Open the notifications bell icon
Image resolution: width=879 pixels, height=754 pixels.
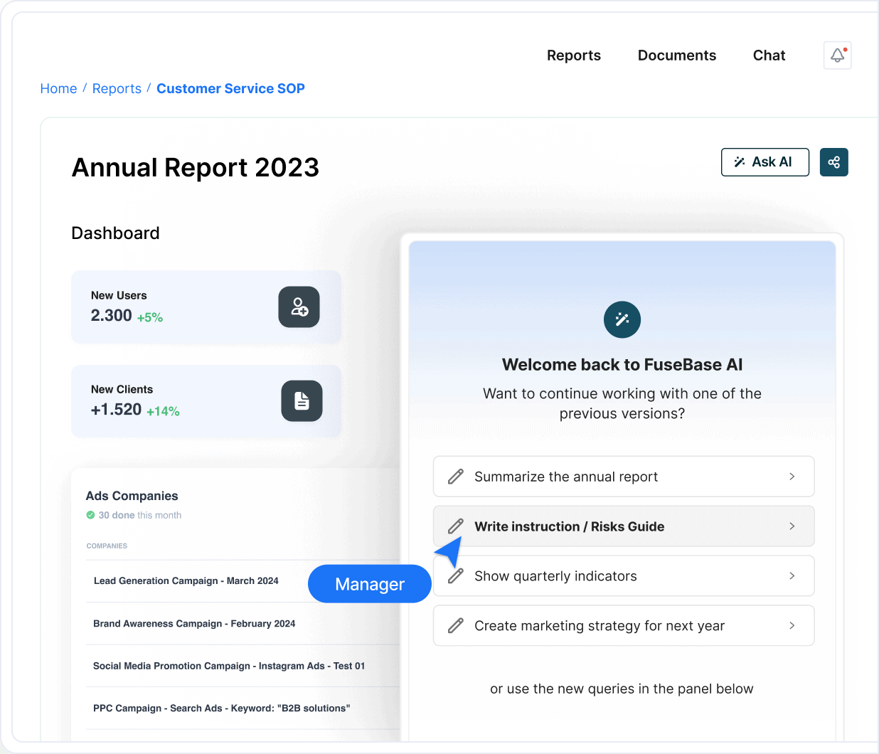point(838,55)
